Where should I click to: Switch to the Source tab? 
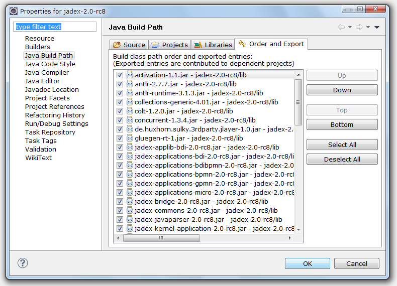[129, 45]
